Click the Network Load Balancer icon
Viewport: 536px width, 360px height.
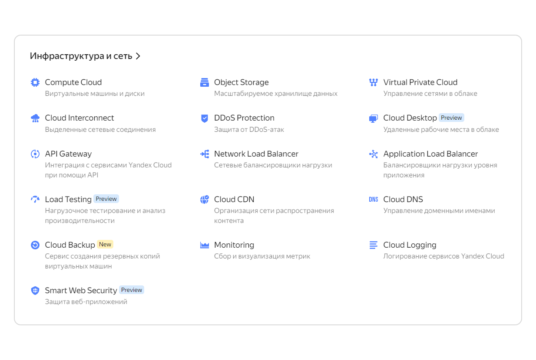tap(205, 154)
